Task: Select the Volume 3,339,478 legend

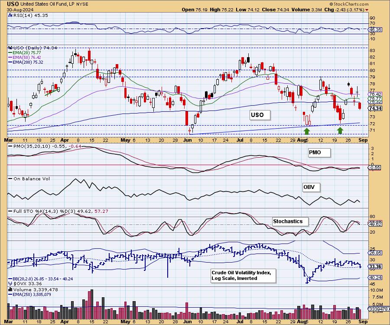Action: pos(36,290)
